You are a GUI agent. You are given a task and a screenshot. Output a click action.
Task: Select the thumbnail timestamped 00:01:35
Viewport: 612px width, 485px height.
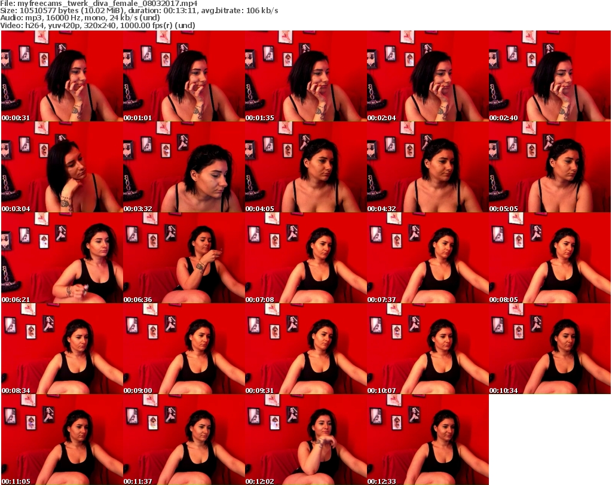(x=305, y=76)
